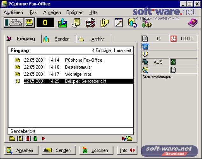Click the report icon beside Beispiel: Sendebericht
202x159 pixels.
(18, 81)
